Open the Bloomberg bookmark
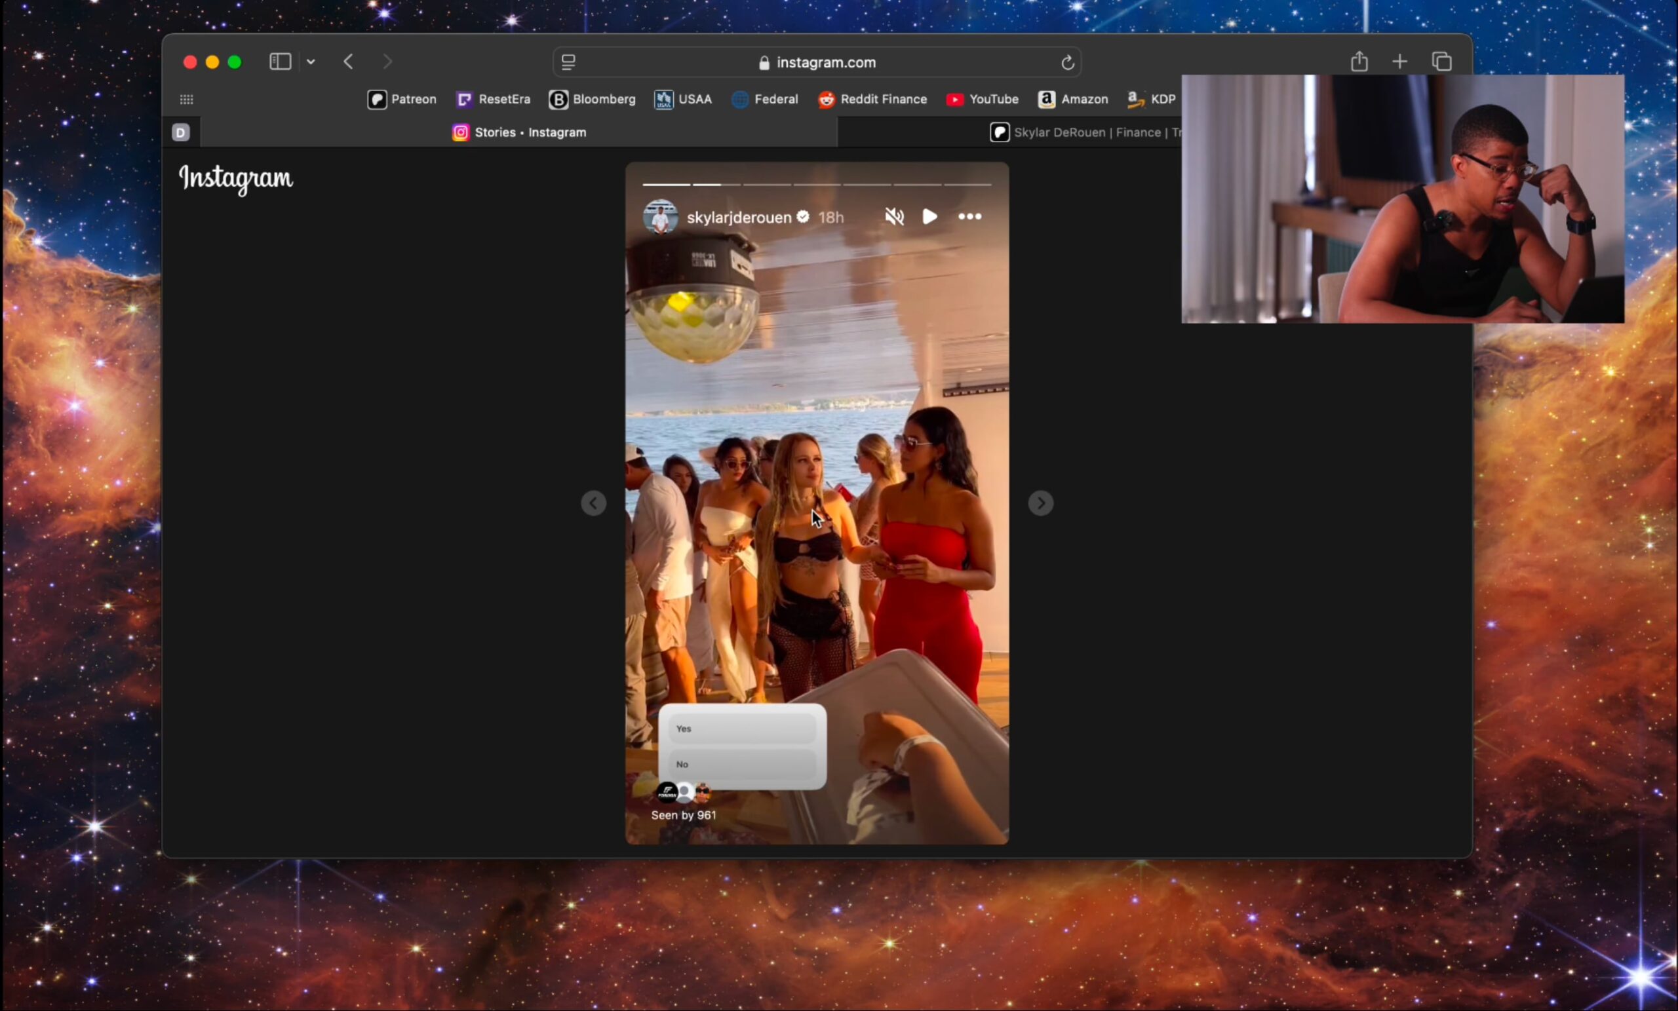 [x=593, y=100]
